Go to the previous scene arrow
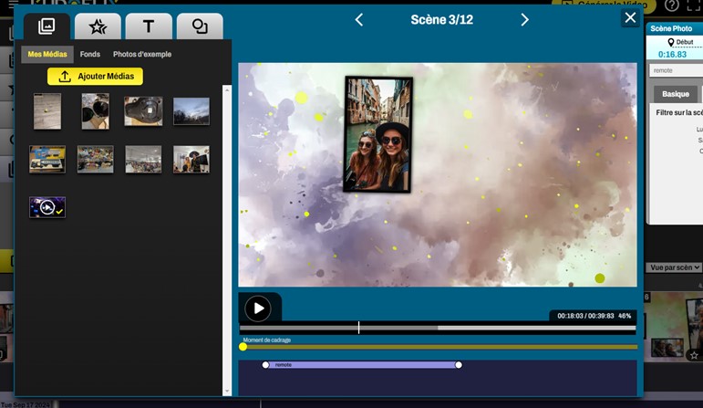The height and width of the screenshot is (408, 703). (359, 19)
